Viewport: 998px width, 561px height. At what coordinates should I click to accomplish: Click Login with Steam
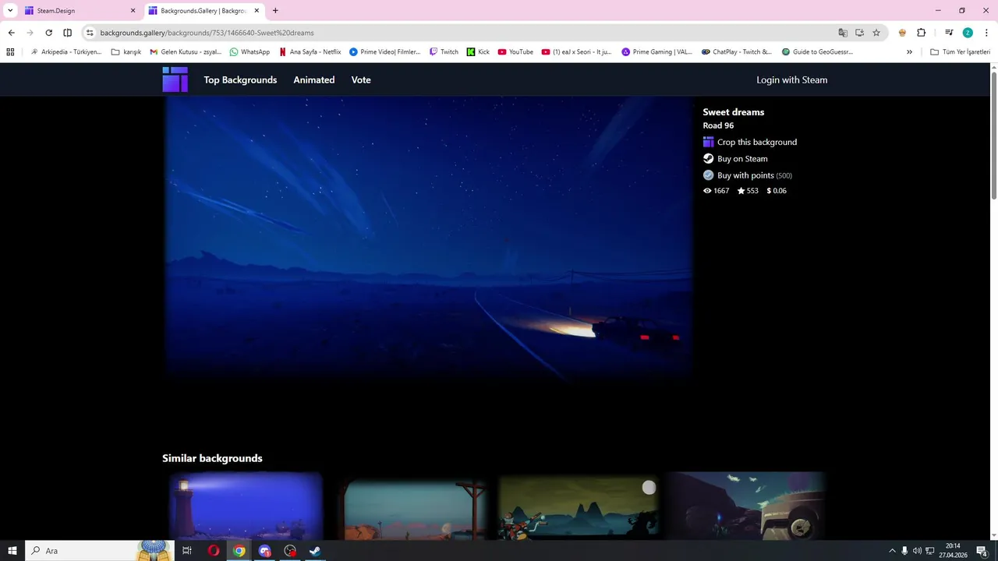(791, 79)
